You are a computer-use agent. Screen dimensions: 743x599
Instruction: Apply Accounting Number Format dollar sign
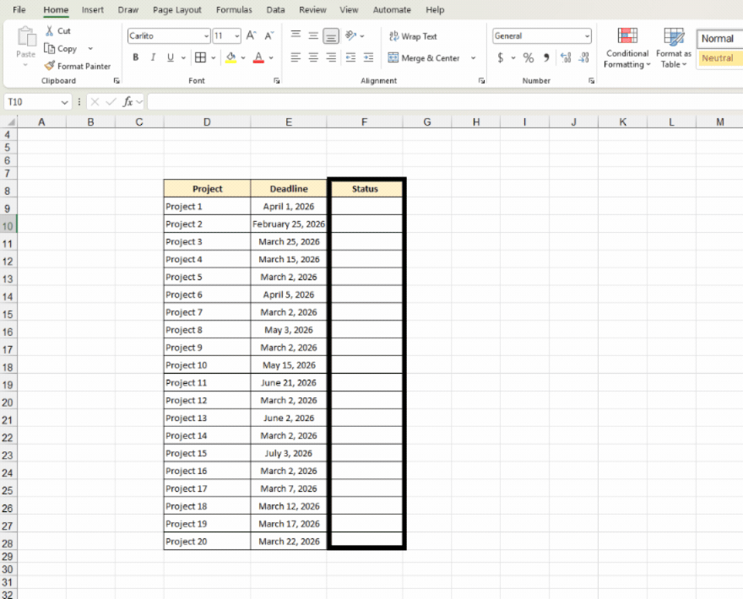[x=501, y=57]
